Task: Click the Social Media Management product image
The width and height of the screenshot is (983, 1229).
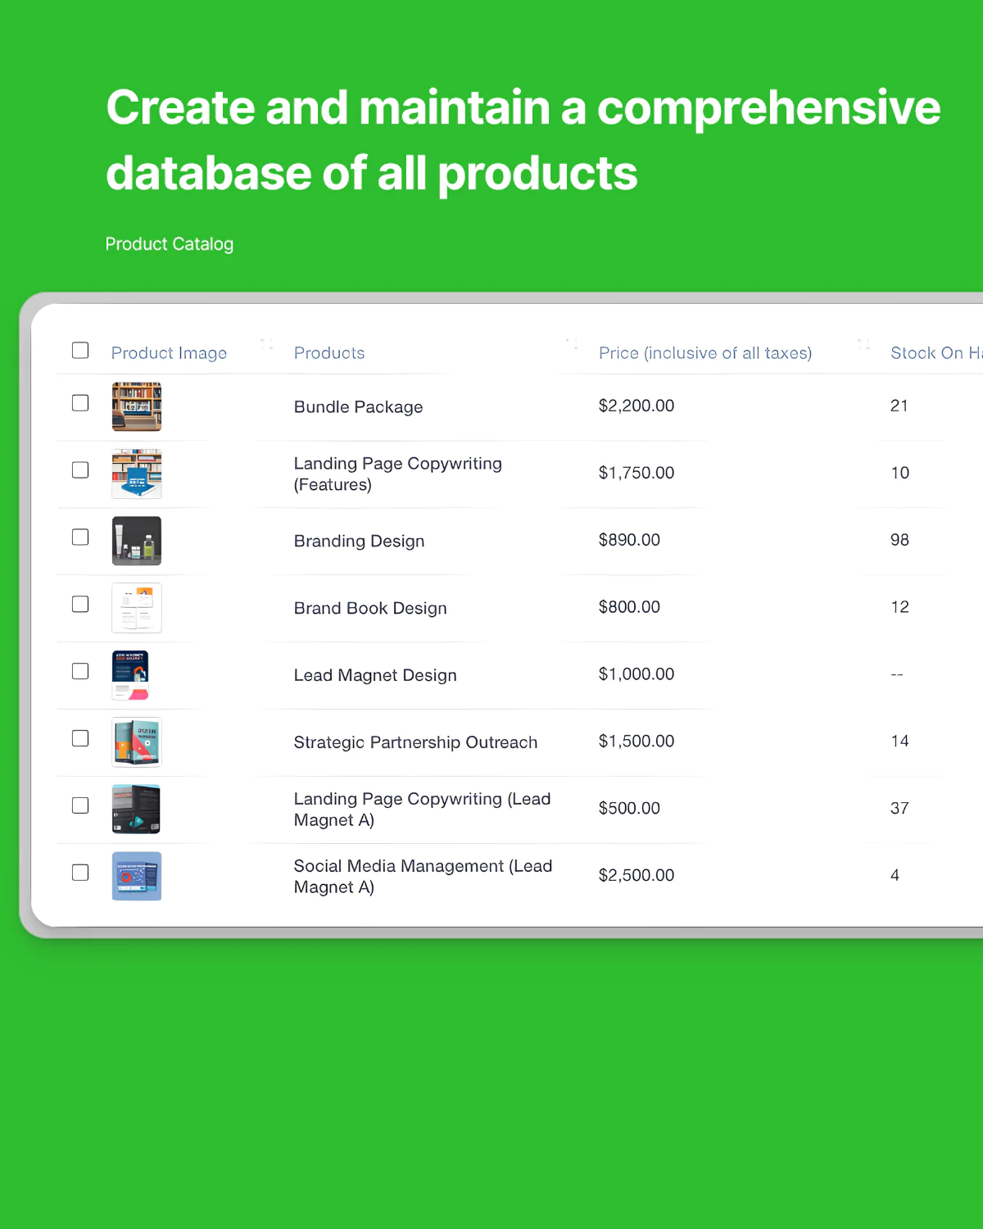Action: point(136,876)
